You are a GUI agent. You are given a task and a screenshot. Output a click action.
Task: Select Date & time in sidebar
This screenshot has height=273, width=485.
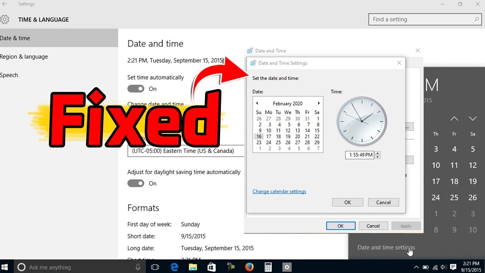tap(59, 38)
